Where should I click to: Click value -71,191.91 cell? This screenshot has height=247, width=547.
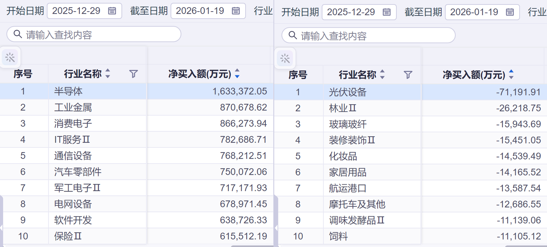tap(484, 92)
